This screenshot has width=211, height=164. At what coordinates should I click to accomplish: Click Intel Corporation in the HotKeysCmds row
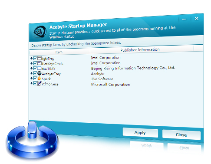[x=105, y=63]
